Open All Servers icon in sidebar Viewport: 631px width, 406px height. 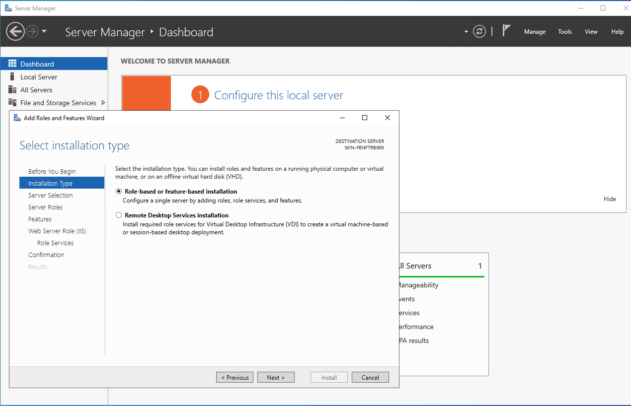pos(12,90)
